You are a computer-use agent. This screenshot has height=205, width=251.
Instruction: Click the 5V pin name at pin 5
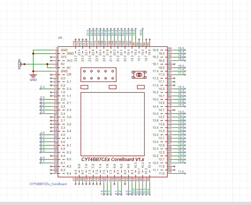click(x=62, y=64)
